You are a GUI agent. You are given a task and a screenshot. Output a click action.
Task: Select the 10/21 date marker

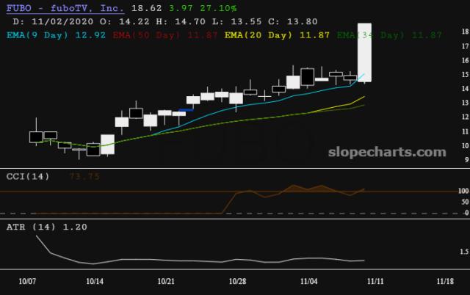point(166,281)
